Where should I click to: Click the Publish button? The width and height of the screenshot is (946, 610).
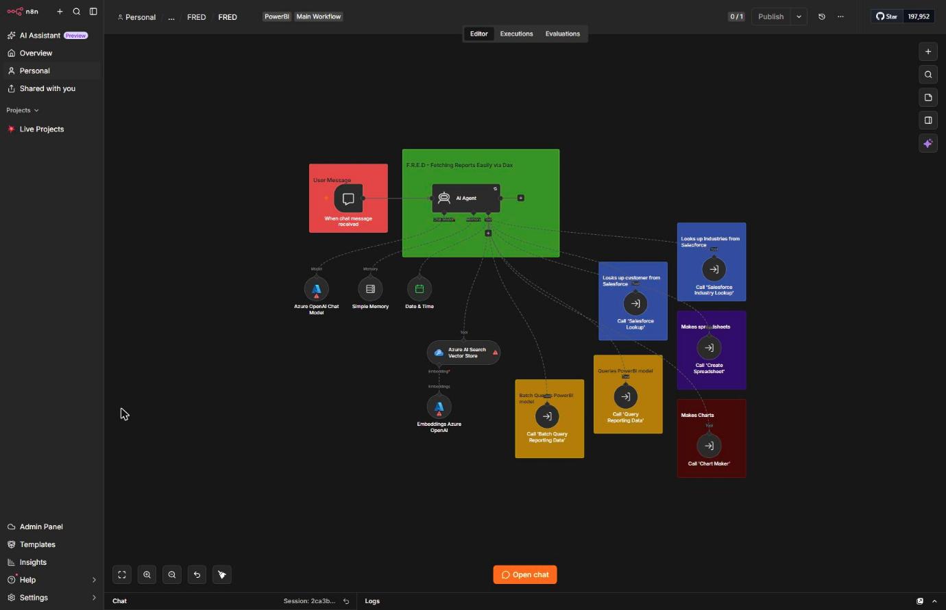[771, 16]
